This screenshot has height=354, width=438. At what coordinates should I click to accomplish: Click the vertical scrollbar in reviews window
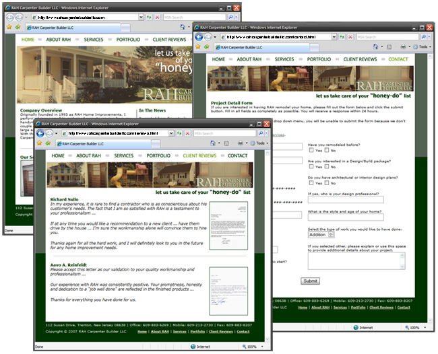point(268,246)
